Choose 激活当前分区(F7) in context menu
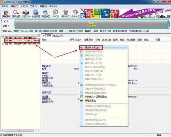Image resolution: width=171 pixels, height=137 pixels. [x=104, y=63]
